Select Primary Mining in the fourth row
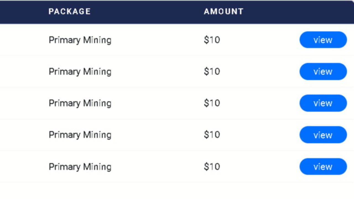Image resolution: width=354 pixels, height=199 pixels. pos(80,135)
